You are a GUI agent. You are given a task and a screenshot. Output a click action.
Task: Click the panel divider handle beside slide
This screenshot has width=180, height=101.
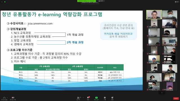(143, 50)
